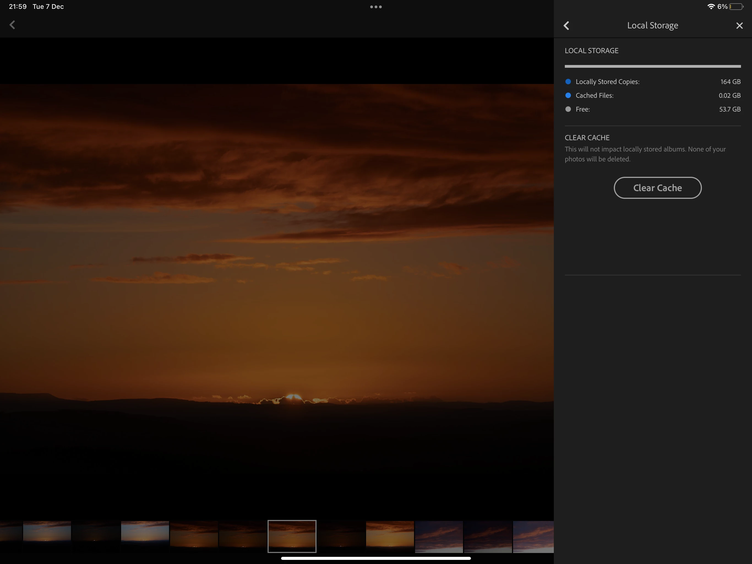Viewport: 752px width, 564px height.
Task: Tap the home indicator bar at the bottom
Action: (x=376, y=558)
